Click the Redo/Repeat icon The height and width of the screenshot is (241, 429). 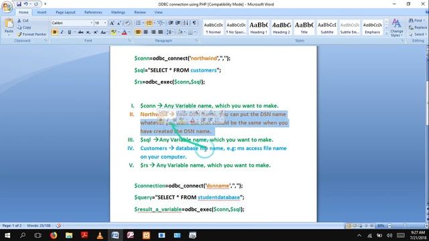tap(36, 4)
